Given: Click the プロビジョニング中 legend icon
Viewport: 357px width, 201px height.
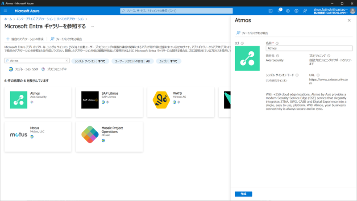Looking at the screenshot, I should coord(43,69).
